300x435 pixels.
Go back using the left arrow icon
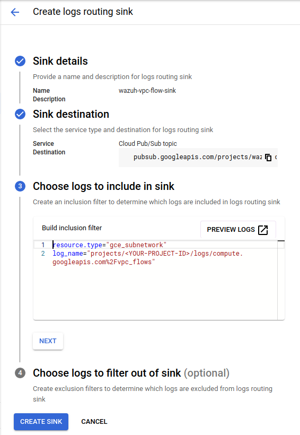coord(15,12)
